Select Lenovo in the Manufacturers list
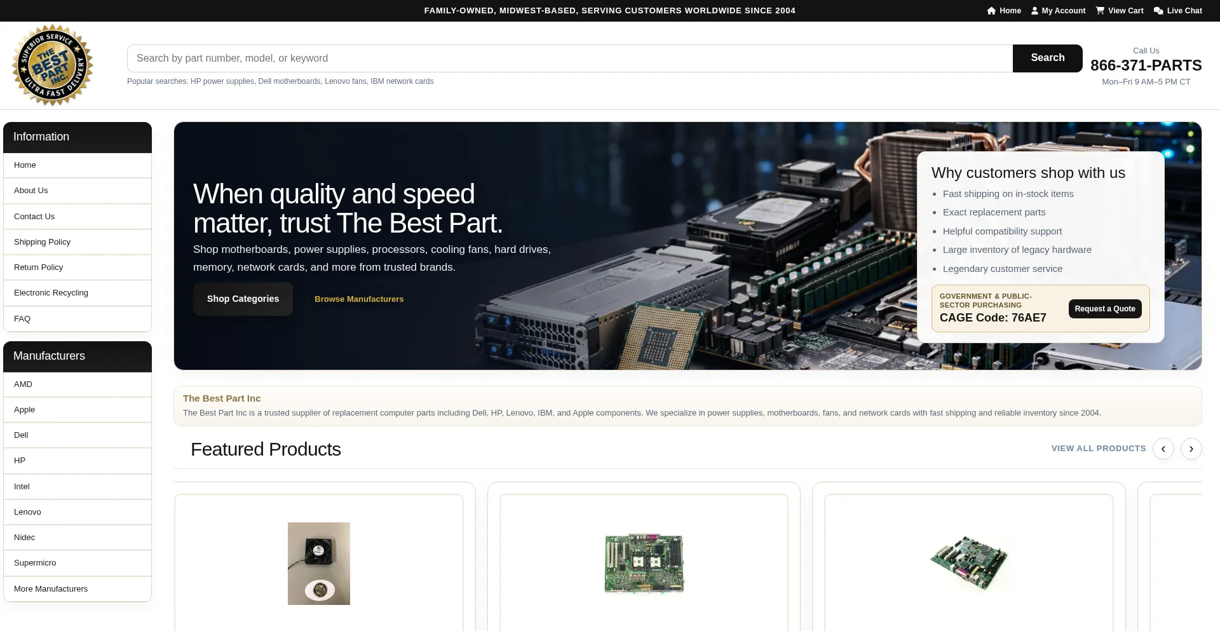1220x631 pixels. [78, 512]
